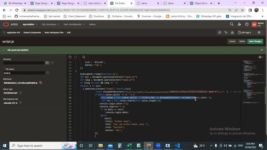Open the bali market bookmark
Image resolution: width=267 pixels, height=150 pixels.
[x=52, y=16]
